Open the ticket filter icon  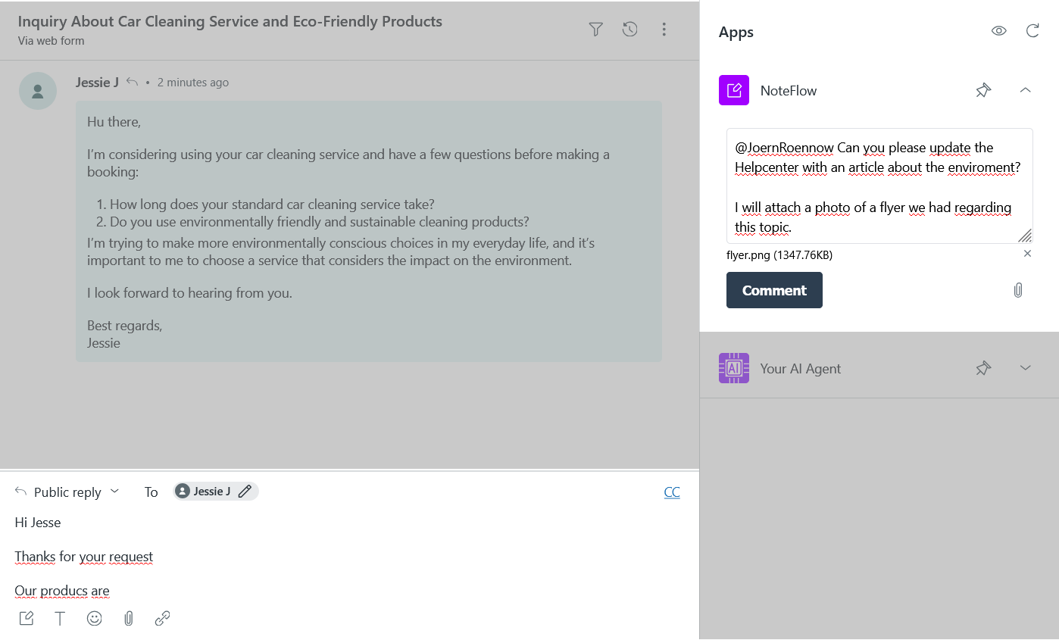click(595, 29)
